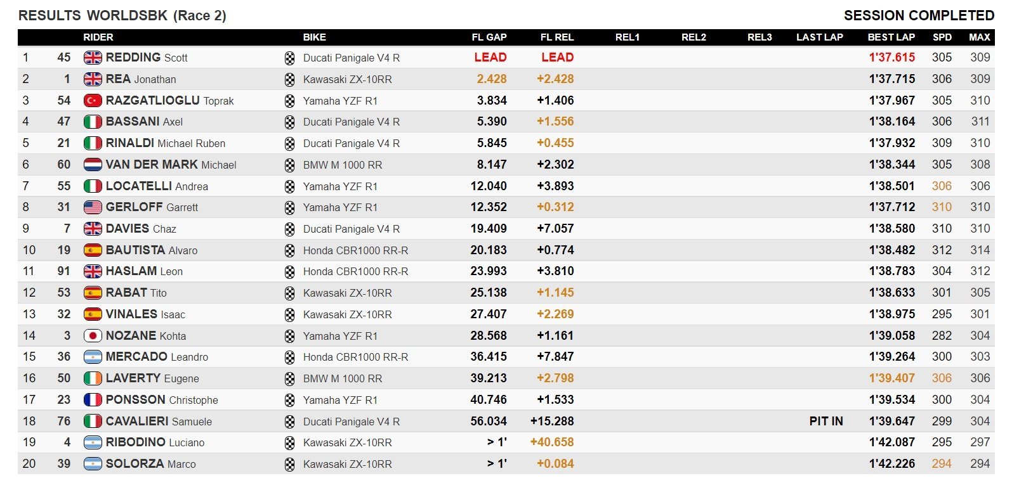Screen dimensions: 1026x490
Task: Click the Italian flag beside BASSANI Axel
Action: point(93,122)
